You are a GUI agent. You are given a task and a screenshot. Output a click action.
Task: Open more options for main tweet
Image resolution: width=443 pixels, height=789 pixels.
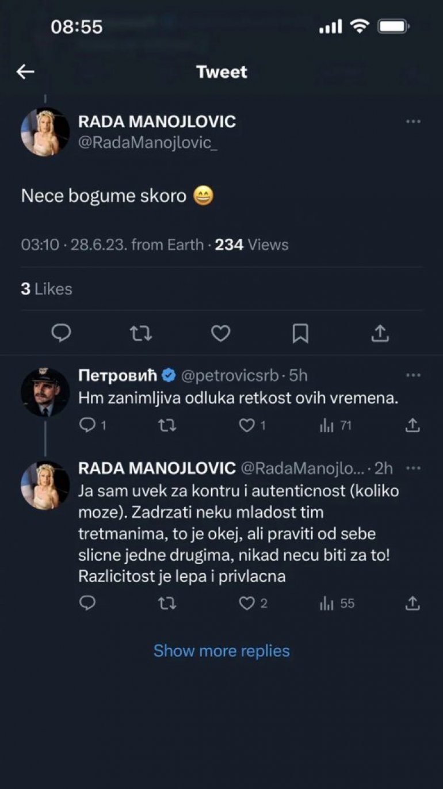[x=413, y=122]
